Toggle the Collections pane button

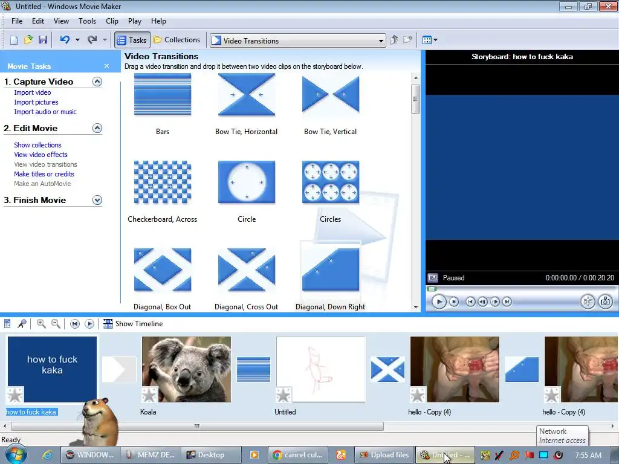(177, 40)
